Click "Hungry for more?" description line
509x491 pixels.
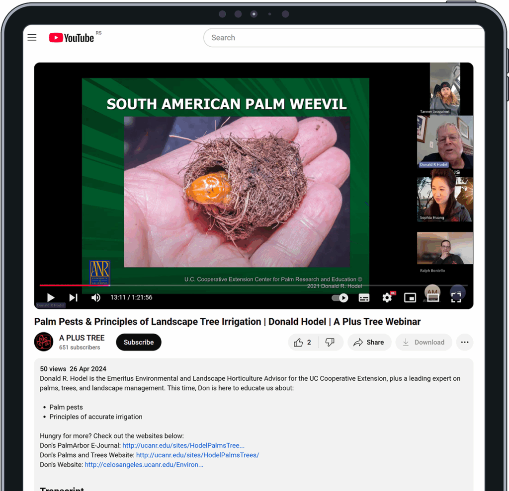pyautogui.click(x=112, y=436)
